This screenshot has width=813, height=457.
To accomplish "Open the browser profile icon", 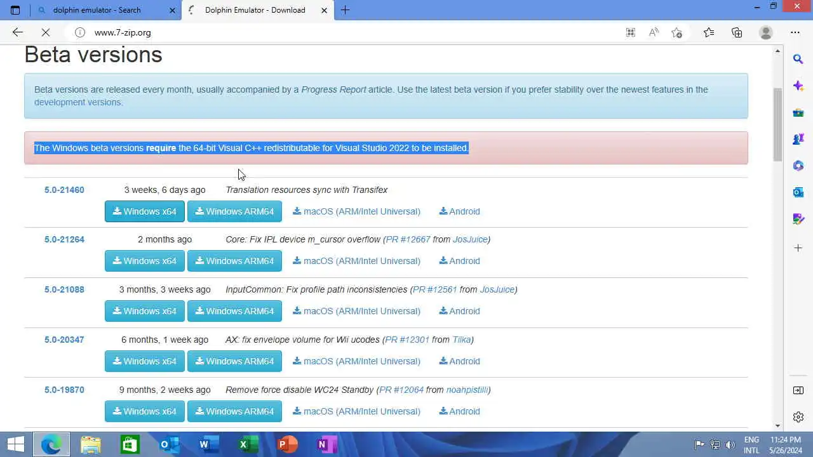I will [x=766, y=32].
